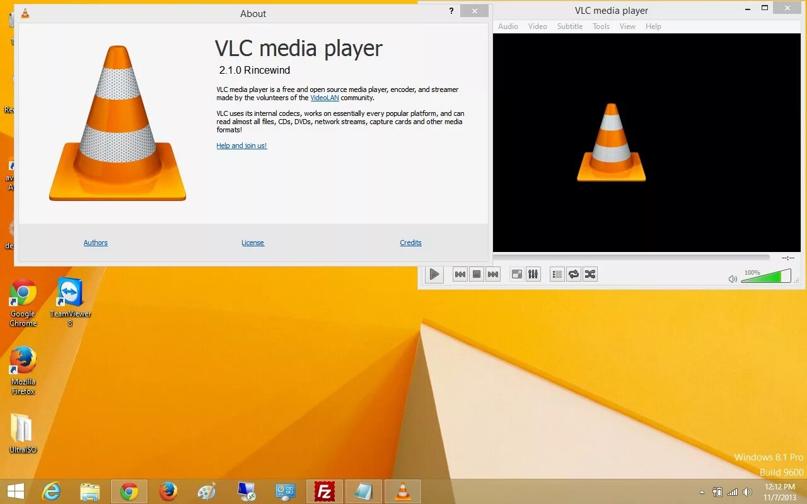Open the Authors link in About dialog
This screenshot has width=807, height=504.
pyautogui.click(x=96, y=243)
